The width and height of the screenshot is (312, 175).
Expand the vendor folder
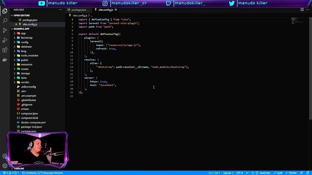coord(25,82)
